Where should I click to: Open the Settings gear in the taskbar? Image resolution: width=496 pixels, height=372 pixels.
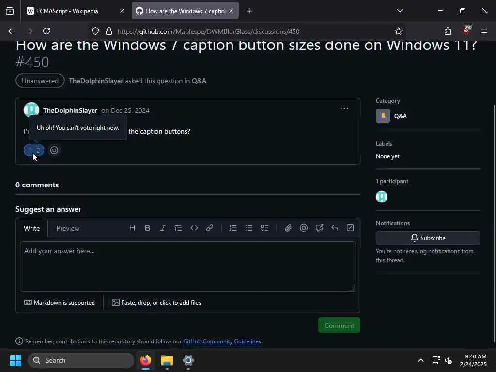[x=188, y=360]
